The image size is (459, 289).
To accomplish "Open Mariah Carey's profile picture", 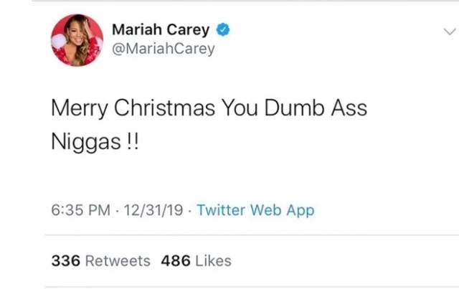I will [77, 40].
